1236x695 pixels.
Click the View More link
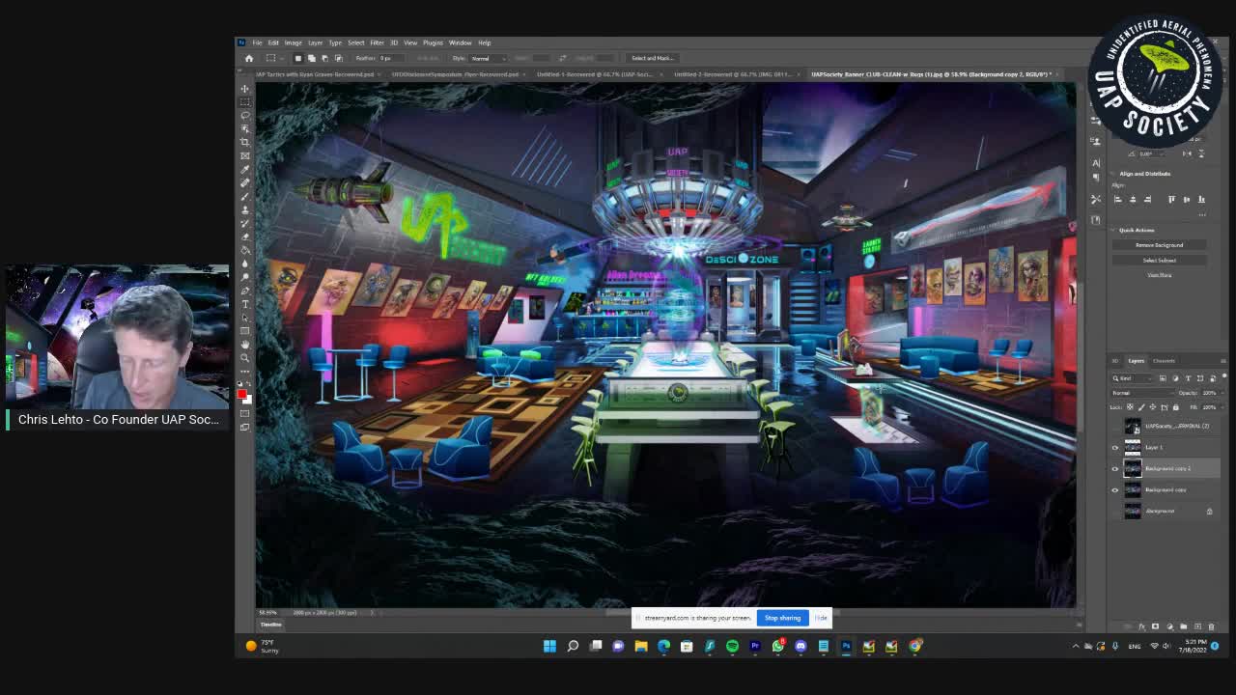point(1159,275)
